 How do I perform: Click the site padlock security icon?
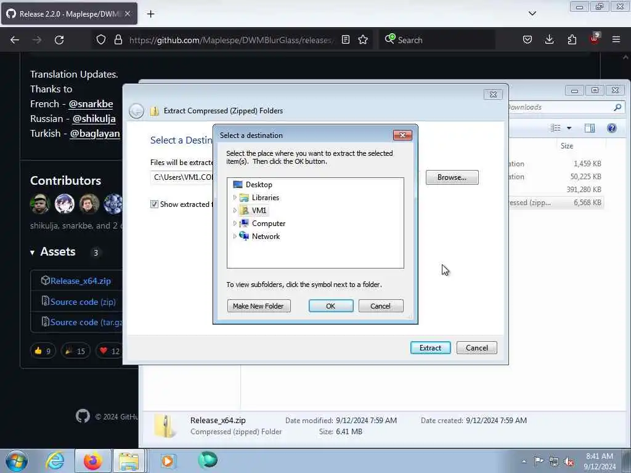tap(118, 39)
